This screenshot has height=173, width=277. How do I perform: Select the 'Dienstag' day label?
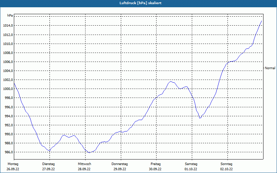48,164
